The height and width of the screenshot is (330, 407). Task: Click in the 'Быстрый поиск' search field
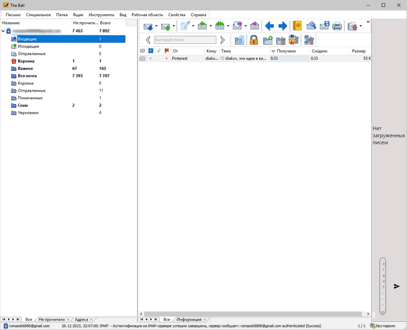tap(185, 40)
